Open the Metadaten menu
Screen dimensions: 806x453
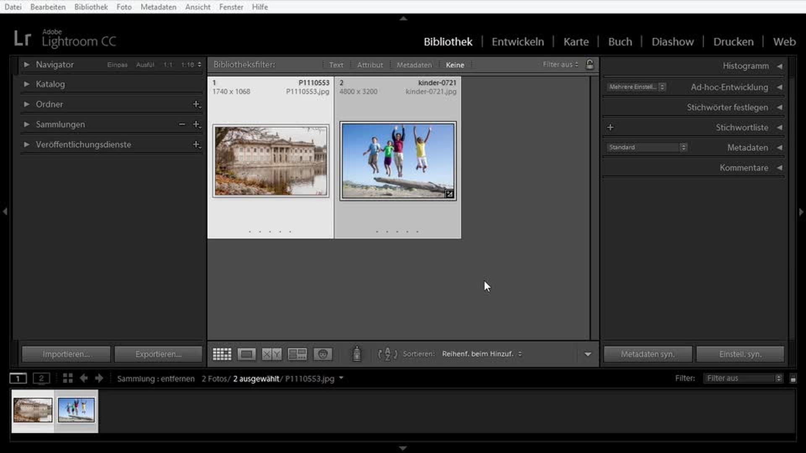pos(158,7)
